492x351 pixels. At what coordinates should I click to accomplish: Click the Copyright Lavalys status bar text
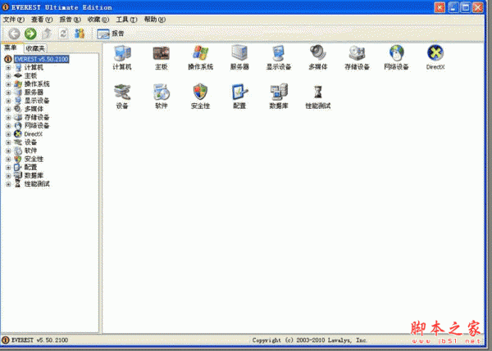(310, 340)
